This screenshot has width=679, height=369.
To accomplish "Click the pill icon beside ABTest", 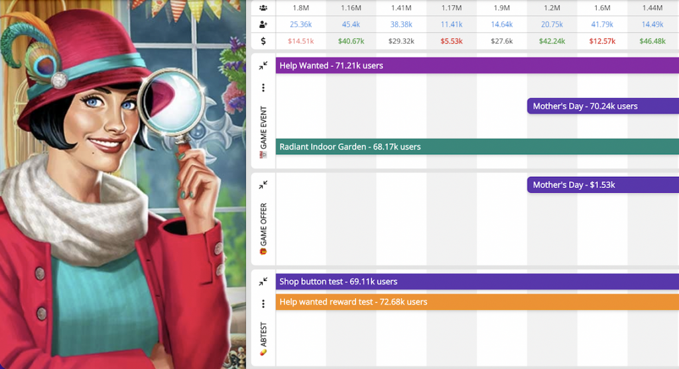I will (x=263, y=352).
